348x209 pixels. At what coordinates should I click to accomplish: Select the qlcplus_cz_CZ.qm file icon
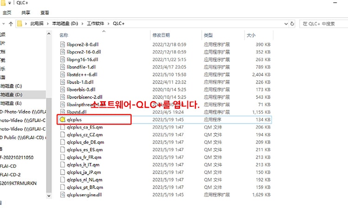(63, 135)
